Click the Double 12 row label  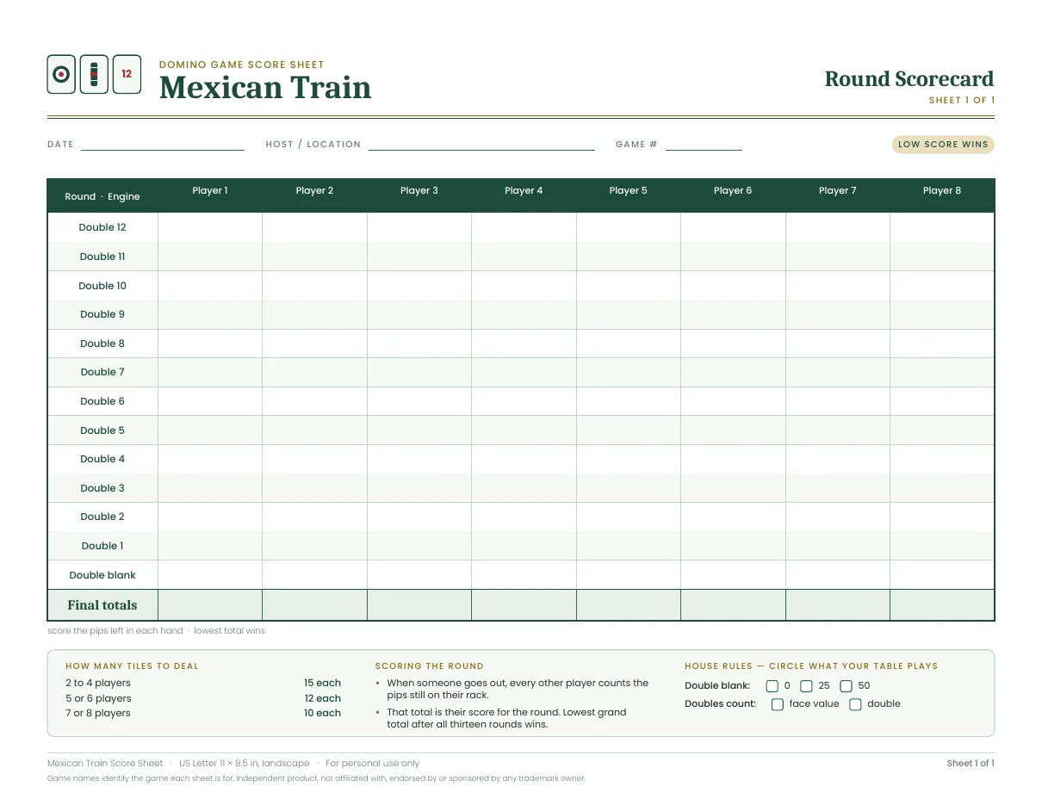pos(102,227)
